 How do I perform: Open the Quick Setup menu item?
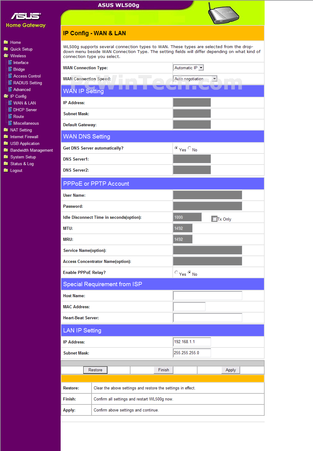(x=21, y=49)
